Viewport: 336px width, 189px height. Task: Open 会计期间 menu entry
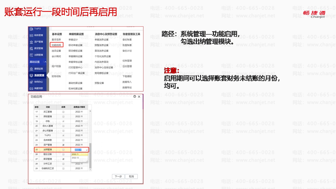56,56
